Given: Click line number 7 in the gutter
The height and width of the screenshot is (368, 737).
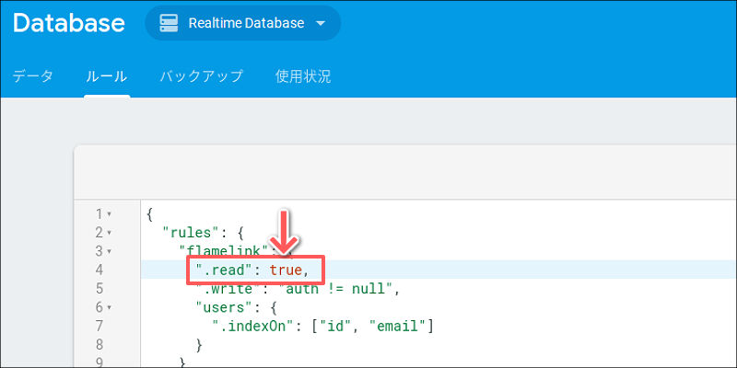Looking at the screenshot, I should tap(99, 327).
